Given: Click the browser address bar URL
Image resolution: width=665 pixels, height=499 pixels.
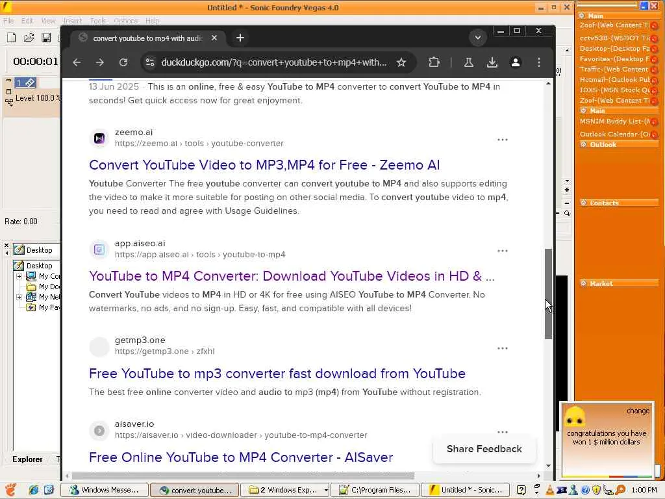Looking at the screenshot, I should coord(274,62).
